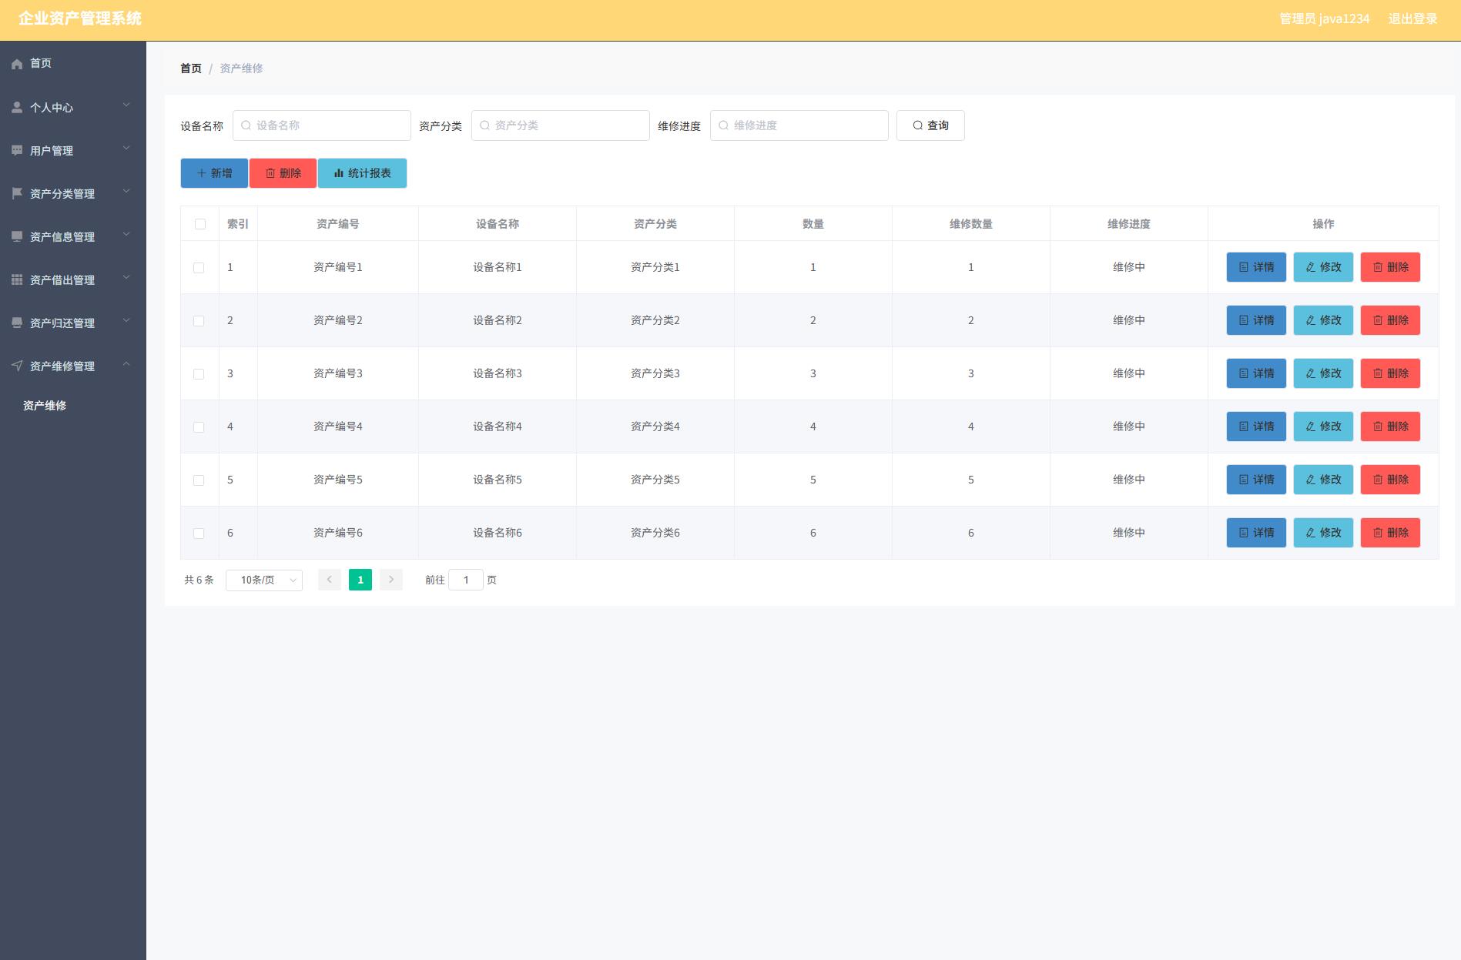The height and width of the screenshot is (960, 1461).
Task: Click the 新增 add button
Action: (214, 173)
